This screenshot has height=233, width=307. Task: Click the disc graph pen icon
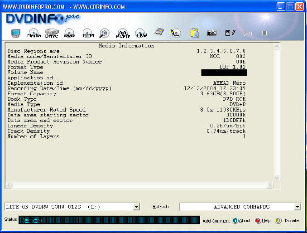(x=175, y=33)
